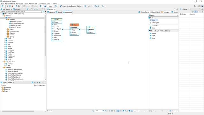Click zoom out icon in diagram toolbar
204x115 pixels.
pyautogui.click(x=106, y=111)
